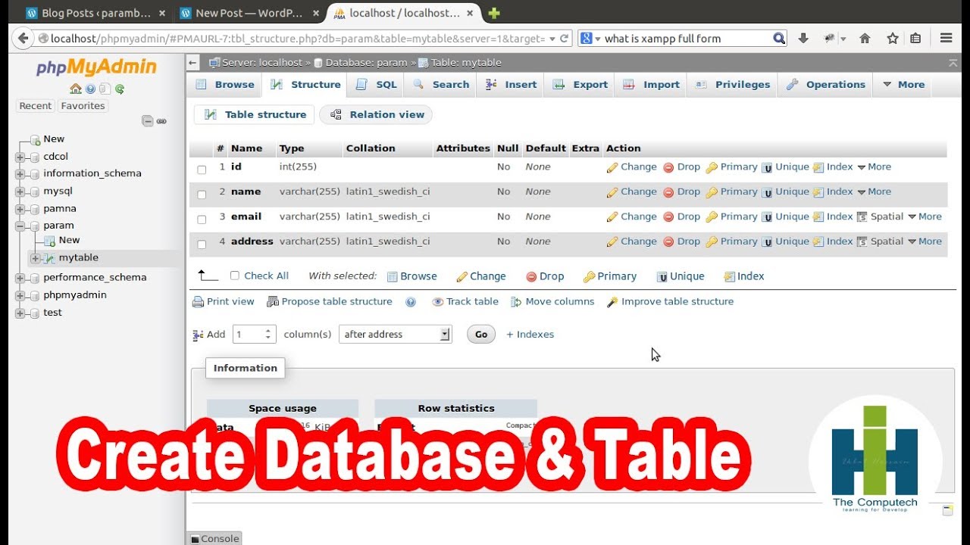Click the search magnifier in search box
The image size is (970, 545).
[778, 39]
